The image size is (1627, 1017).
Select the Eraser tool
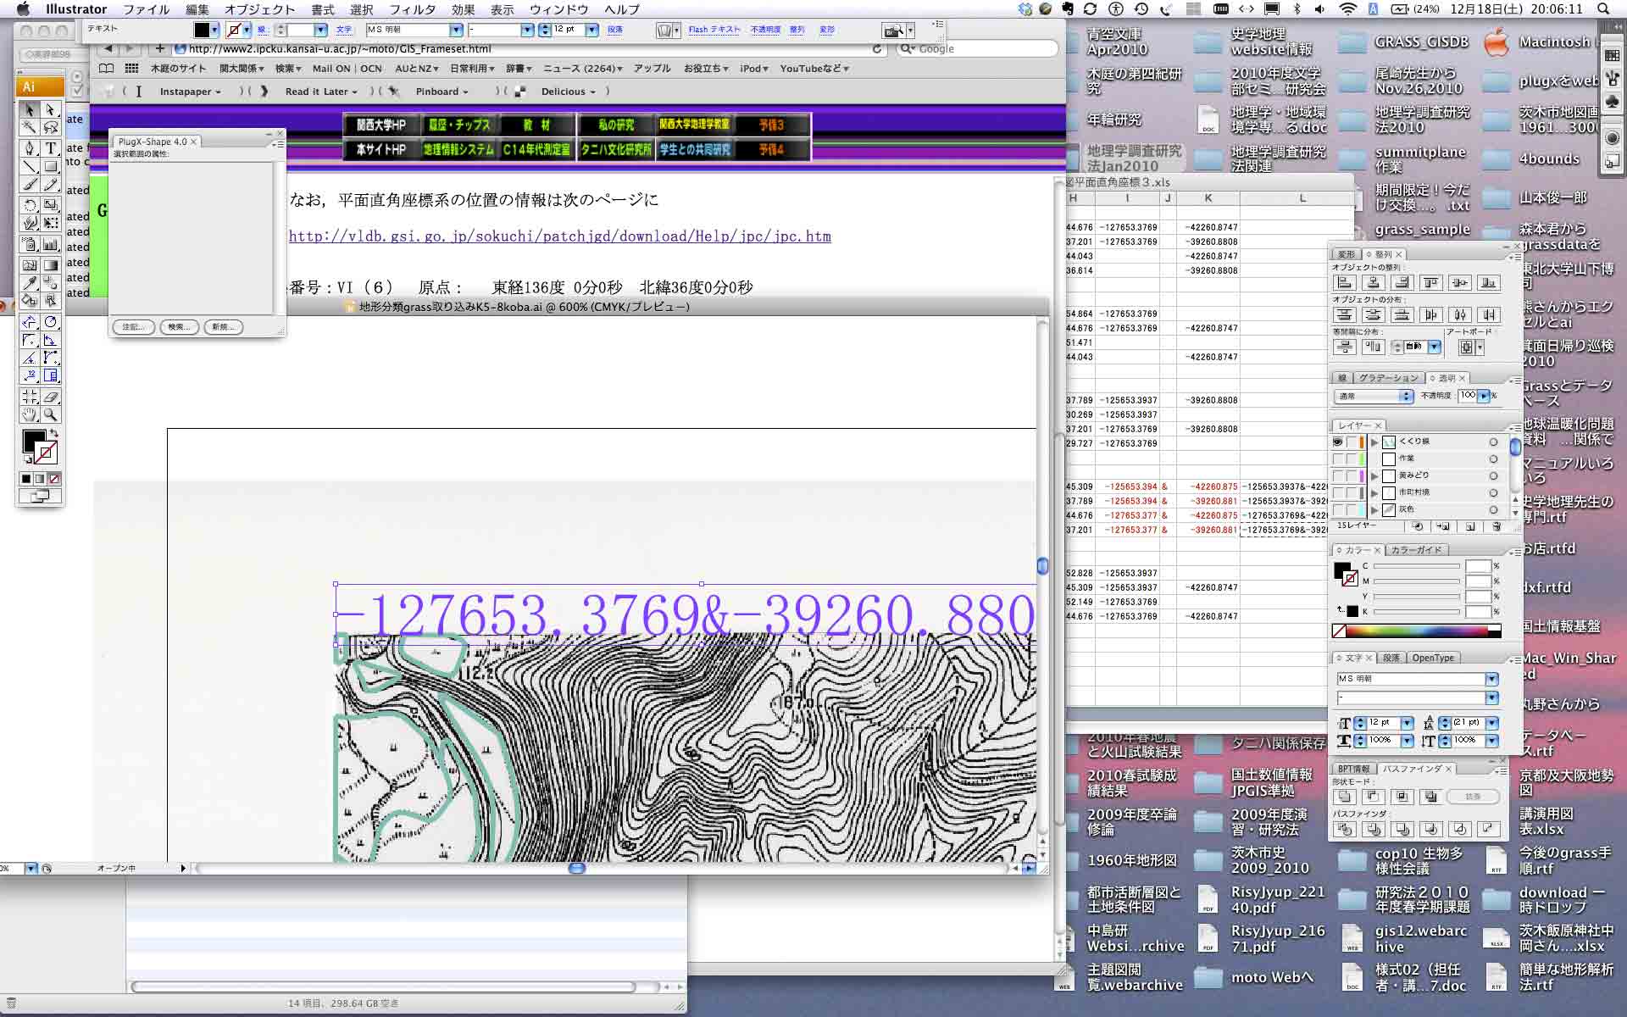coord(51,397)
